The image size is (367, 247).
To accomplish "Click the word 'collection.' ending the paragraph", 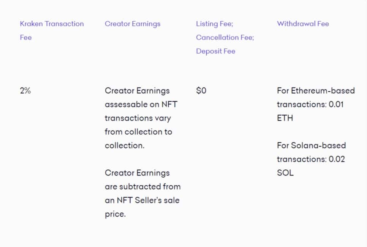I will [x=125, y=146].
